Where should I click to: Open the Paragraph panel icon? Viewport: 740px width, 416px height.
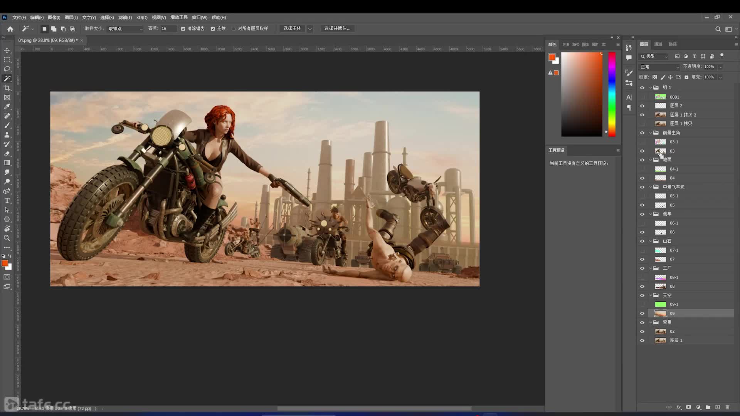pos(629,108)
